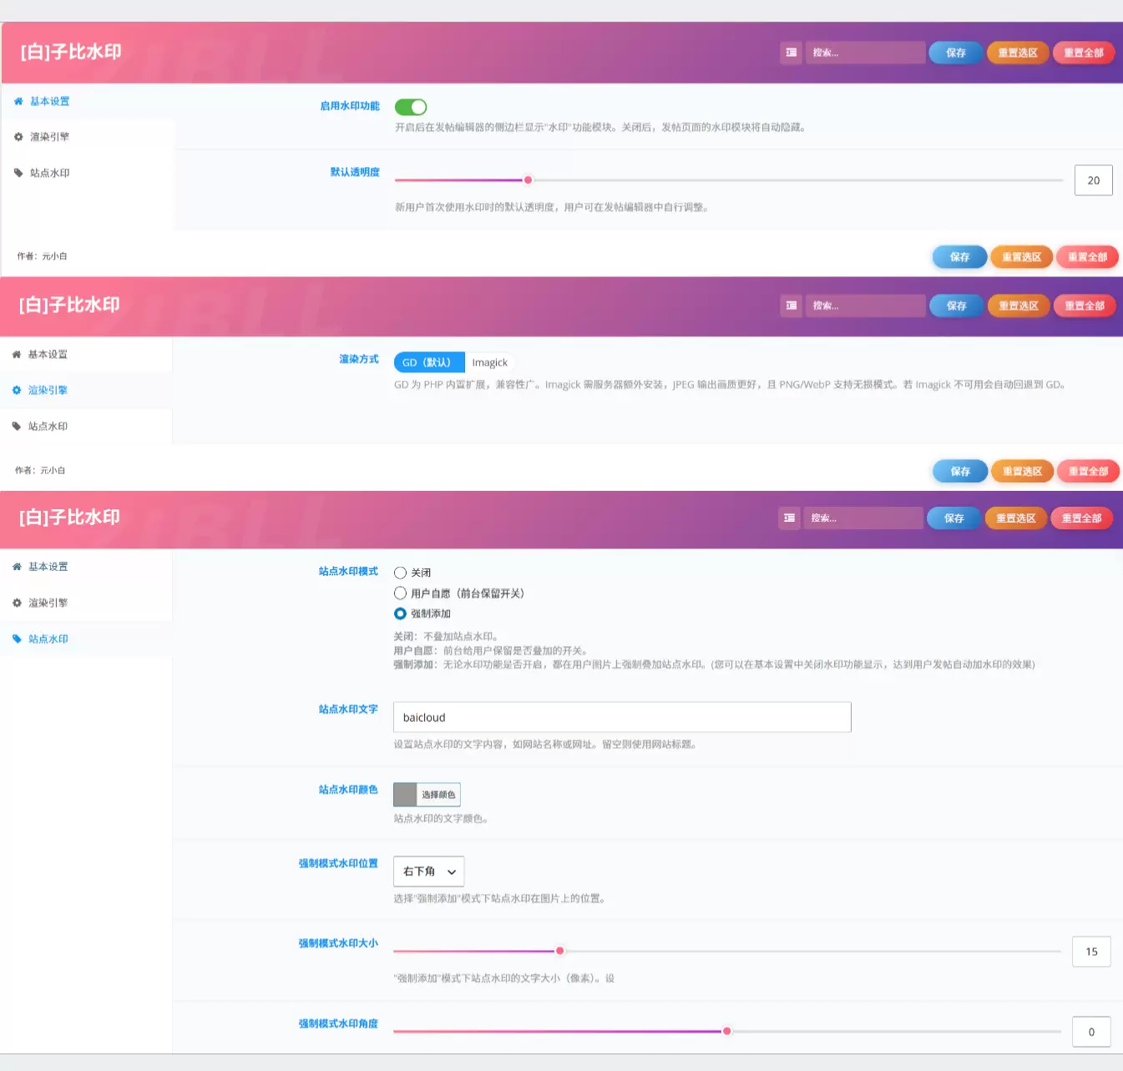
Task: Choose the GD（默认）rendering option
Action: [x=429, y=362]
